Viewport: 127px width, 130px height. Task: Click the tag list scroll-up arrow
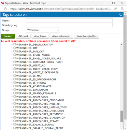[x=122, y=45]
